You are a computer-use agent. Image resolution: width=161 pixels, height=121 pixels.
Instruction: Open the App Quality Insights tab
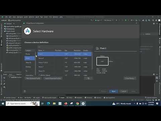tap(49, 98)
